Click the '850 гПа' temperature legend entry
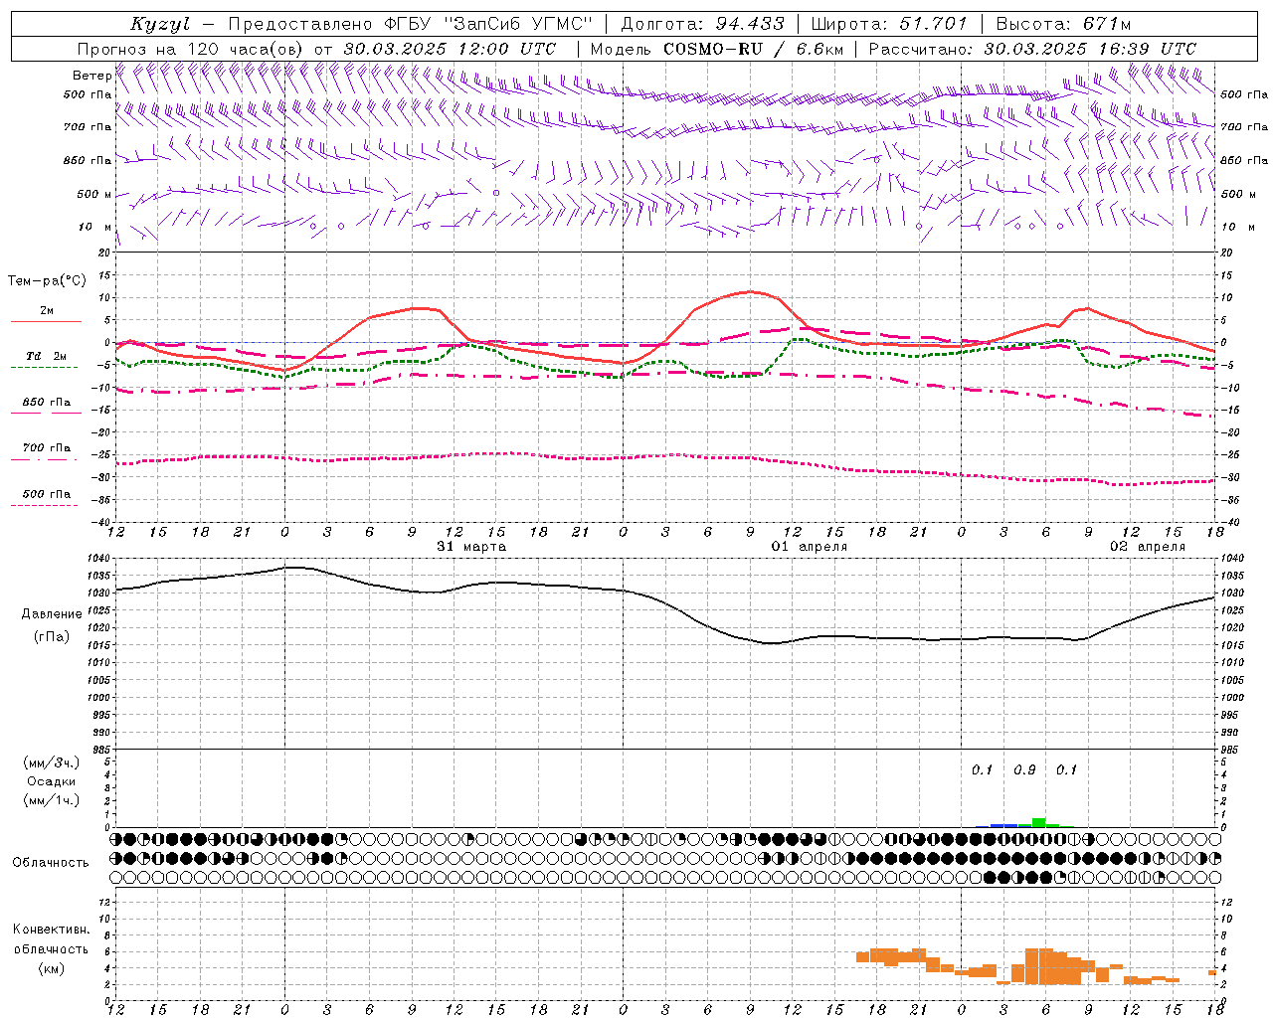The width and height of the screenshot is (1273, 1018). (x=47, y=403)
